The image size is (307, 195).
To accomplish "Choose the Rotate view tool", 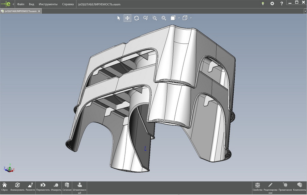I will tap(136, 18).
